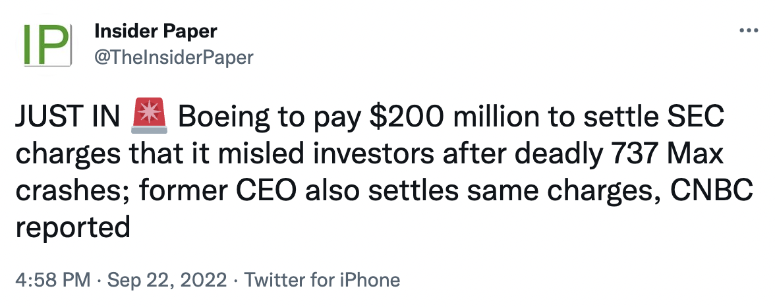Click the red siren emoji in tweet
Image resolution: width=775 pixels, height=307 pixels.
(x=152, y=119)
